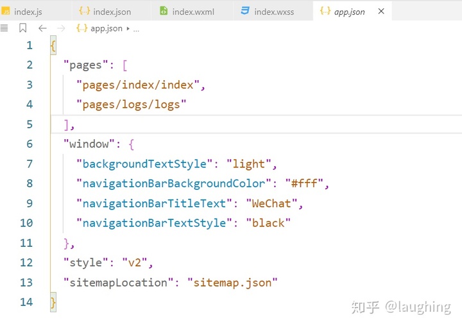Expand the breadcrumb ellipsis after app.json
The height and width of the screenshot is (327, 462).
[x=136, y=28]
